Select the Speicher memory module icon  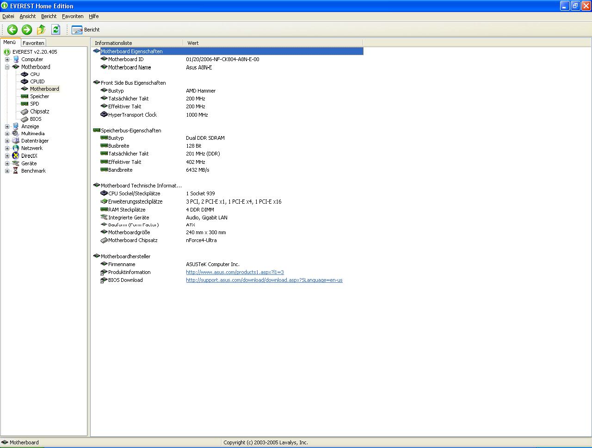[x=25, y=96]
